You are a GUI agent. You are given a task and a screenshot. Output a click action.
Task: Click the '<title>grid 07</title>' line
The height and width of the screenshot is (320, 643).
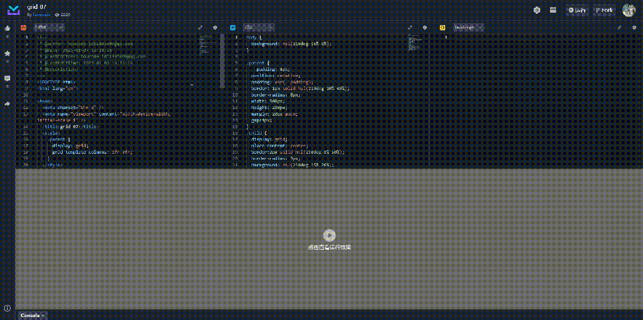click(x=70, y=126)
